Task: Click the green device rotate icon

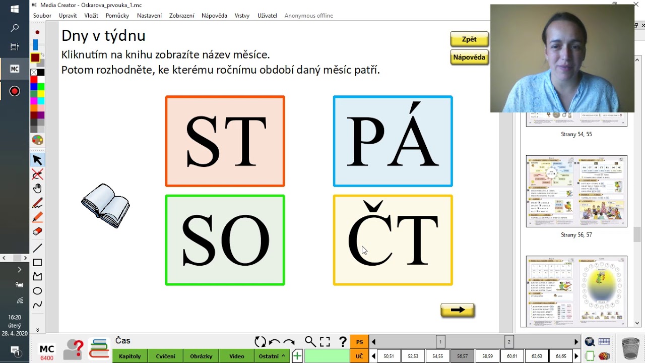Action: tap(590, 356)
